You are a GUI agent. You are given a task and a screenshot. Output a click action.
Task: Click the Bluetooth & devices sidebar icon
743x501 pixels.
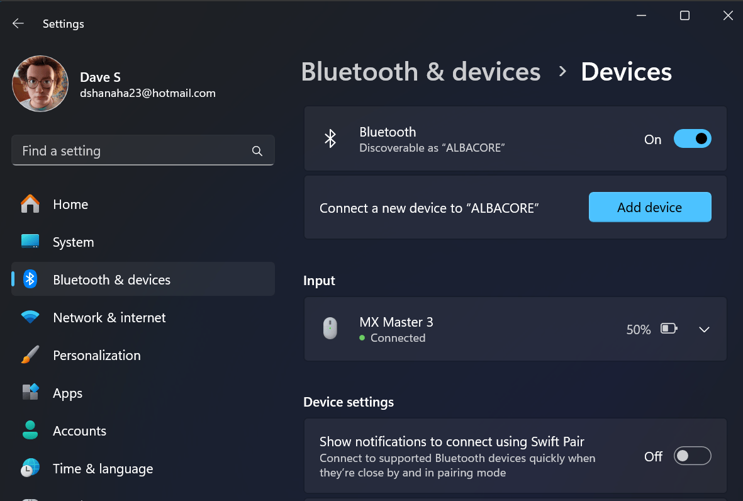[x=30, y=279]
